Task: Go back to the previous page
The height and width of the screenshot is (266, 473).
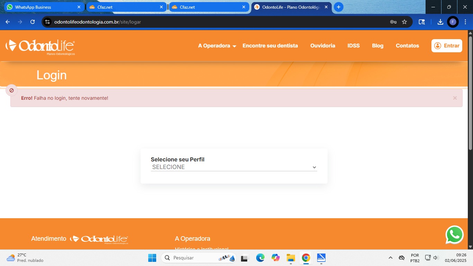Action: click(x=8, y=22)
